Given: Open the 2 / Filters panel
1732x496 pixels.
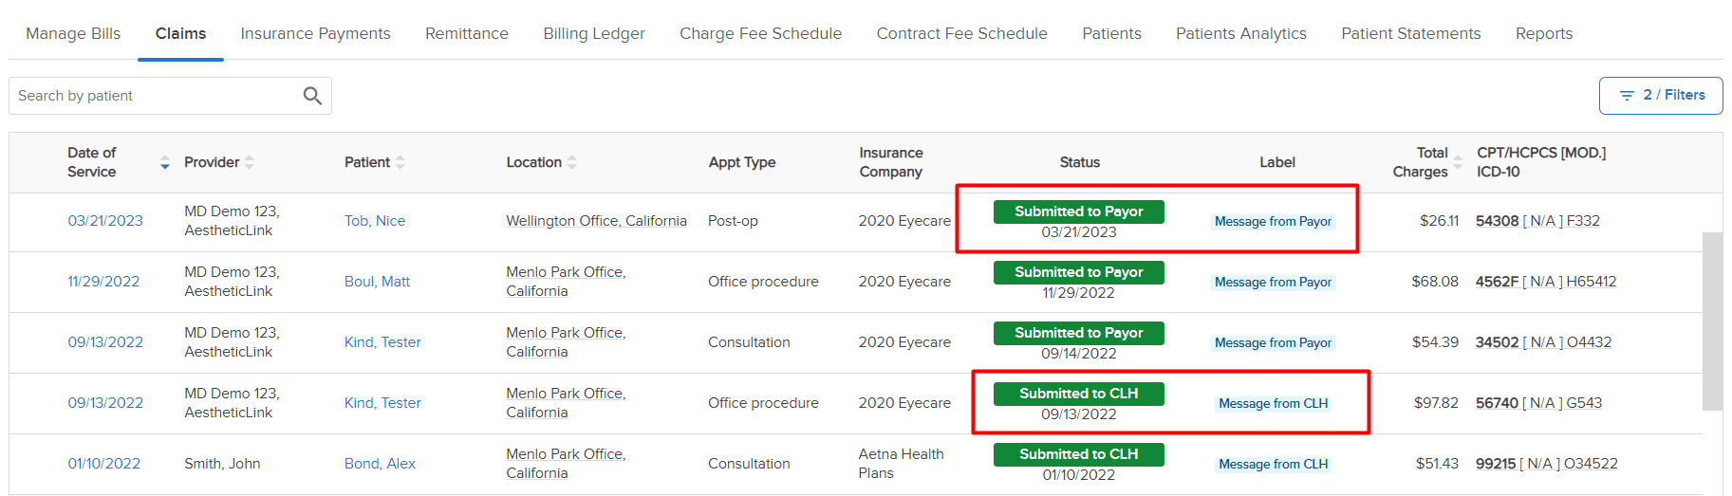Looking at the screenshot, I should pos(1661,96).
